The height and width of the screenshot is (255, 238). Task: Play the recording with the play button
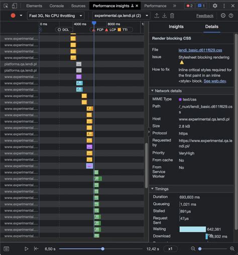(26, 249)
